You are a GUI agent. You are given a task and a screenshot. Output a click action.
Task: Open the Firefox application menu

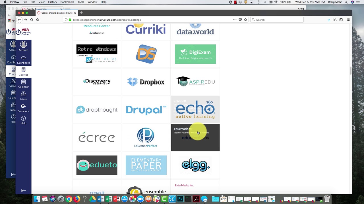click(x=15, y=2)
